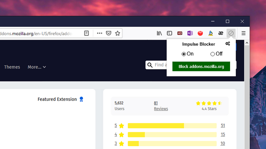This screenshot has width=266, height=149.
Task: Click the four-star rating bar
Action: point(172,135)
